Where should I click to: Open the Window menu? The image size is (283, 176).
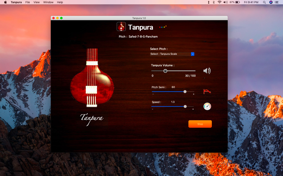48,2
